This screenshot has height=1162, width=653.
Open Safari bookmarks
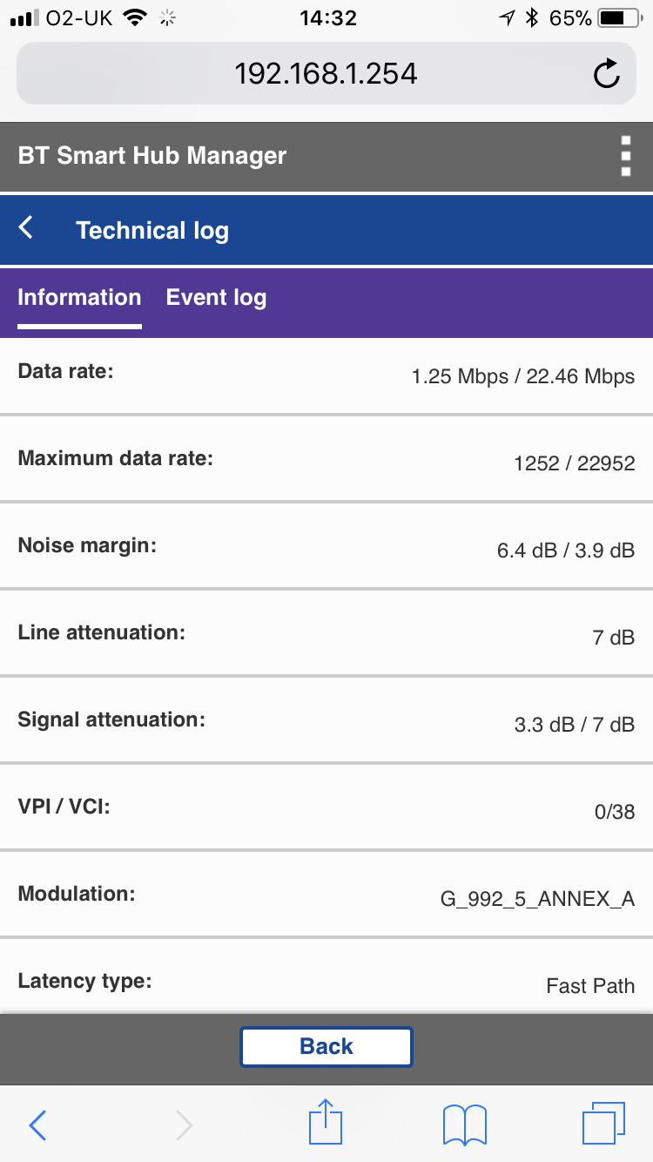pyautogui.click(x=465, y=1125)
